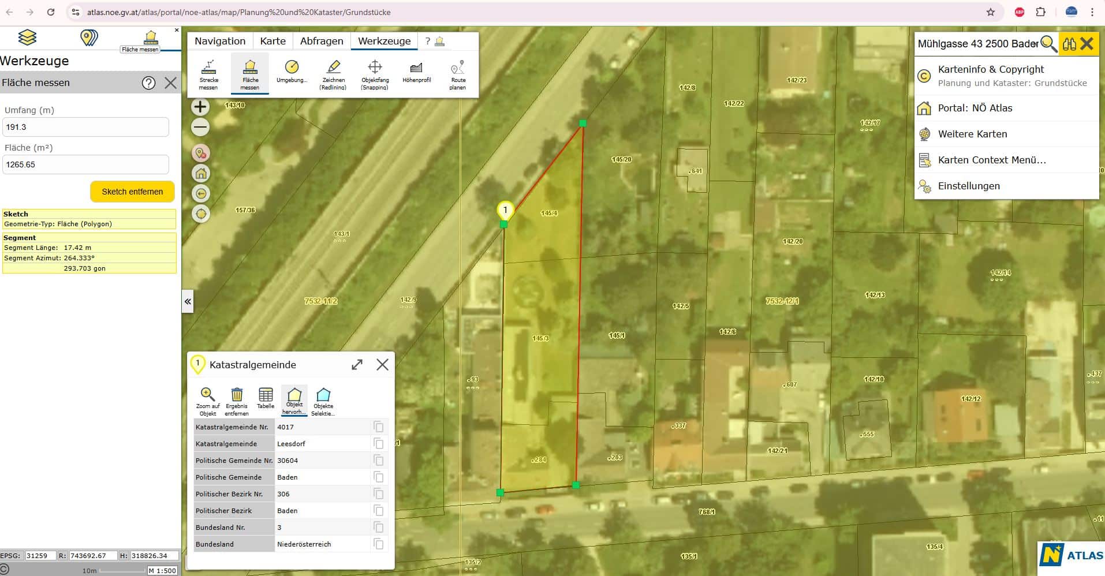
Task: Toggle the Objekte Selektieren option
Action: point(323,401)
